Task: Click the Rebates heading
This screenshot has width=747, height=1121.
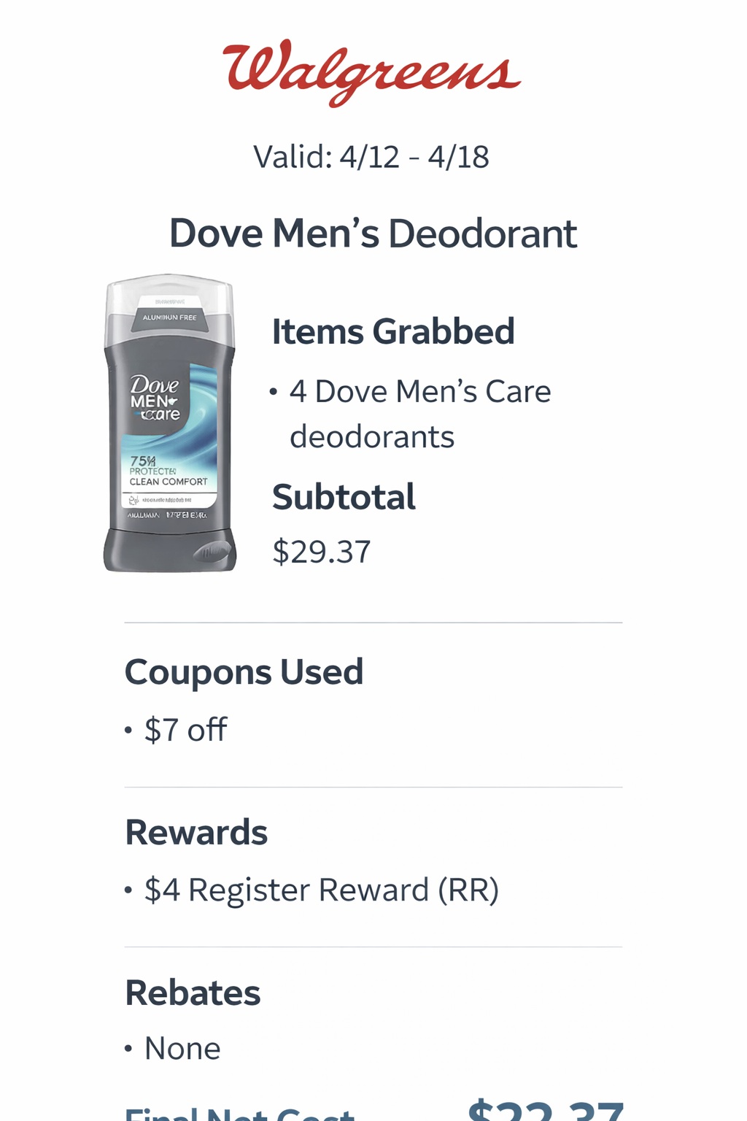Action: click(x=193, y=993)
